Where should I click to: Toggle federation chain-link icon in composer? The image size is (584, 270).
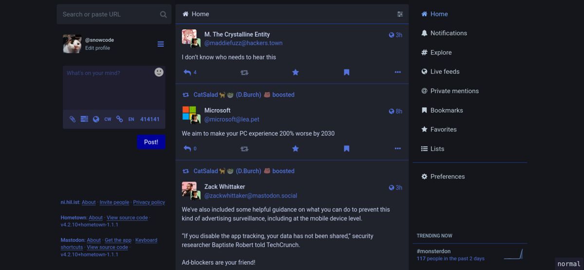119,119
